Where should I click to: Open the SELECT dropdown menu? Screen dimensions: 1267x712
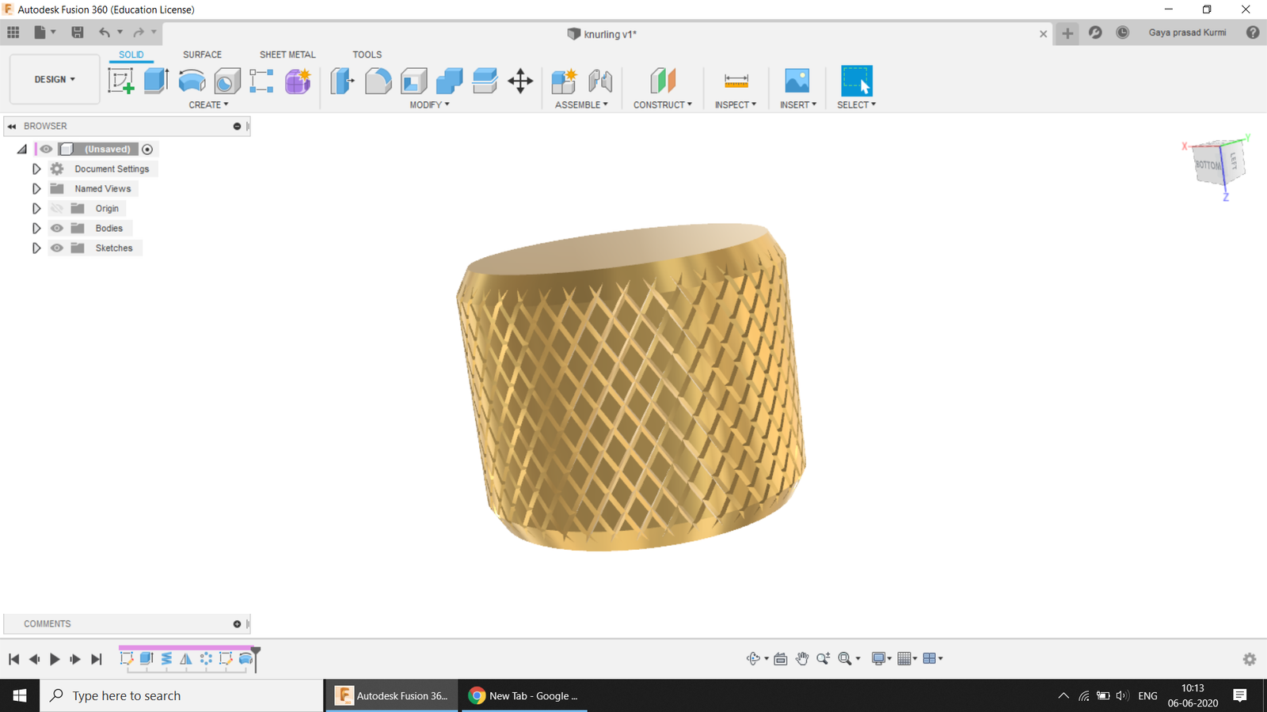click(856, 104)
